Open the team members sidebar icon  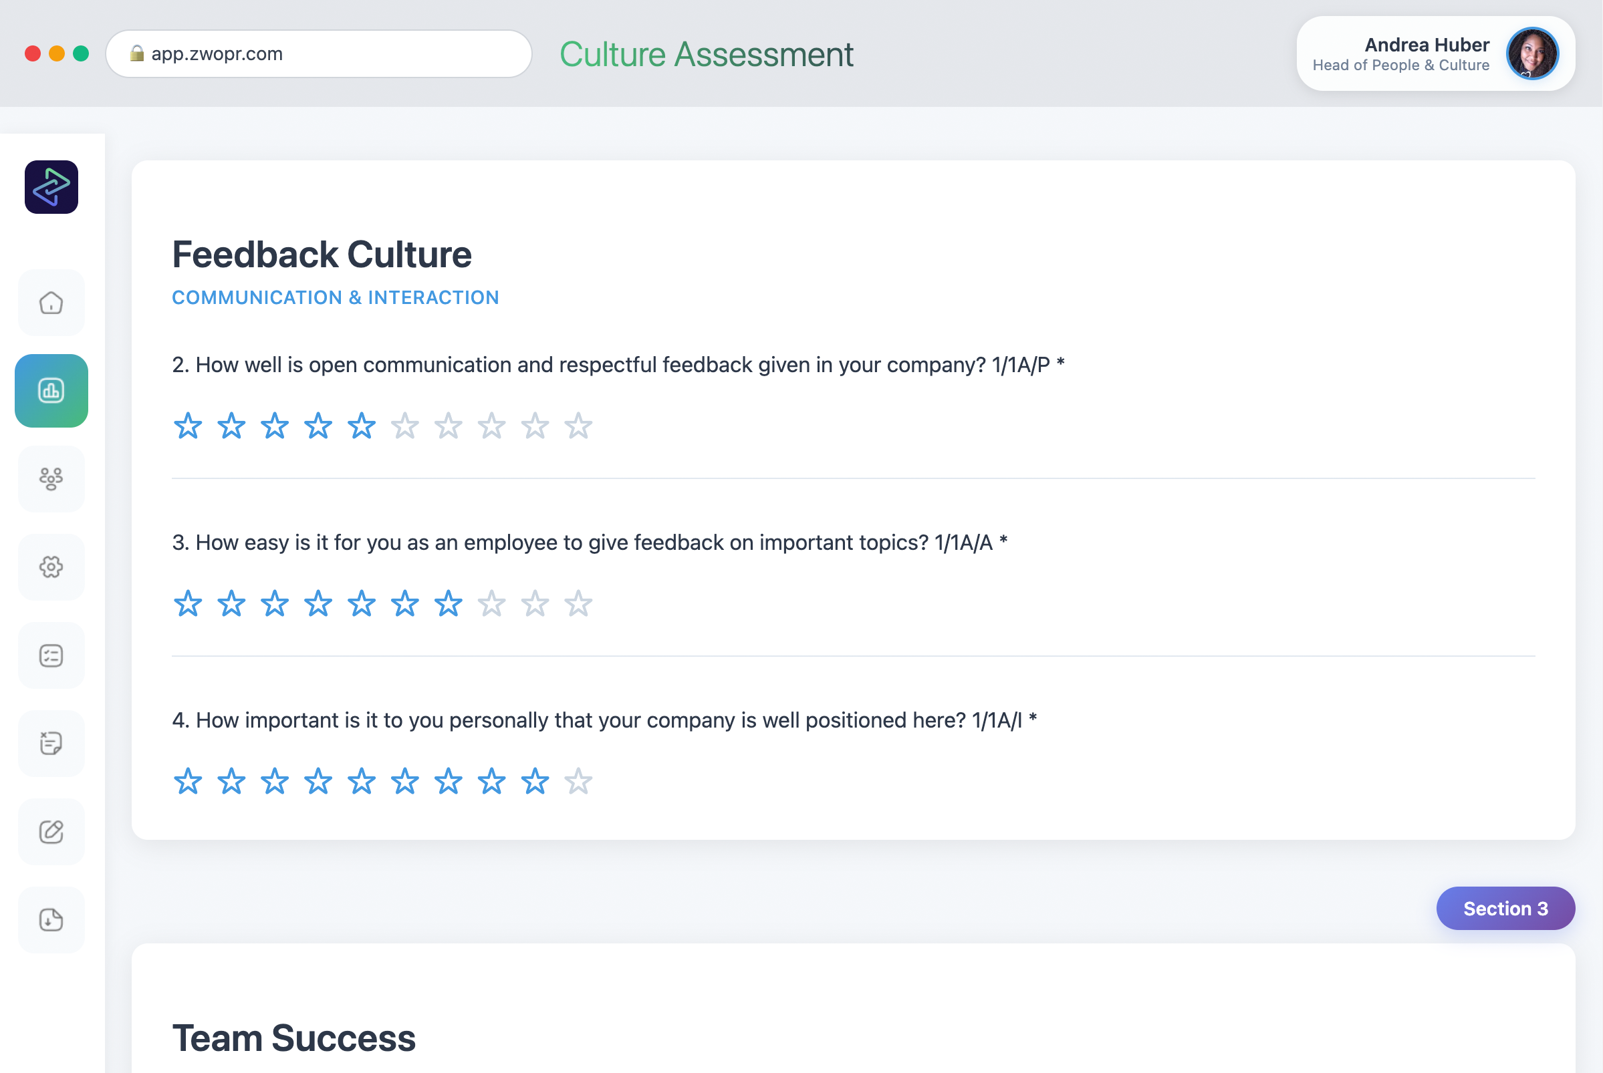coord(51,479)
